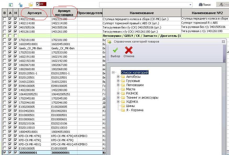The image size is (229, 155).
Task: Click the Поиск search button
Action: (205, 5)
